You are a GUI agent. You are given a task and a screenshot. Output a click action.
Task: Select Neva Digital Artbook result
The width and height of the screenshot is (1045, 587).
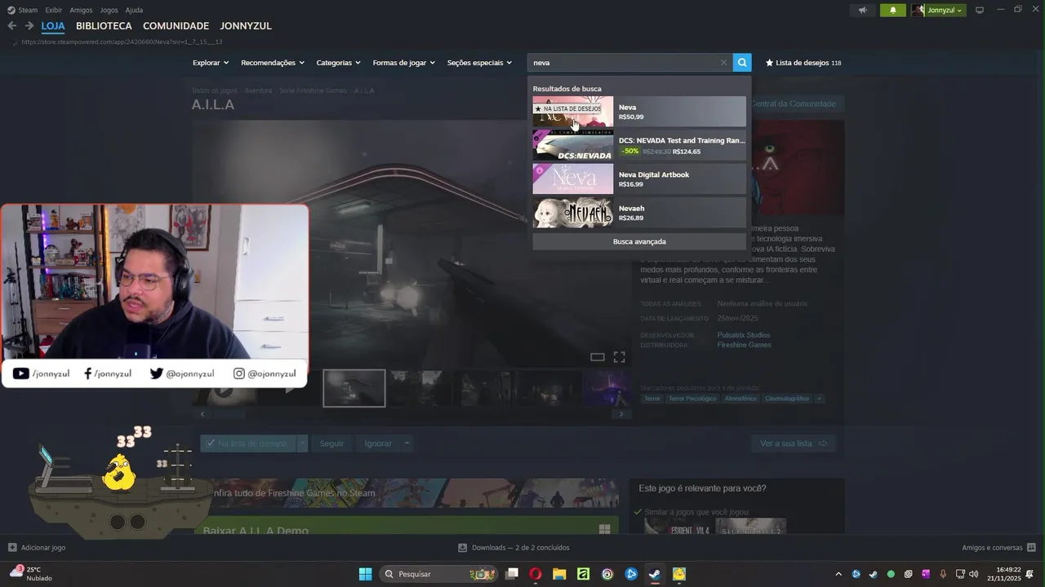coord(639,179)
